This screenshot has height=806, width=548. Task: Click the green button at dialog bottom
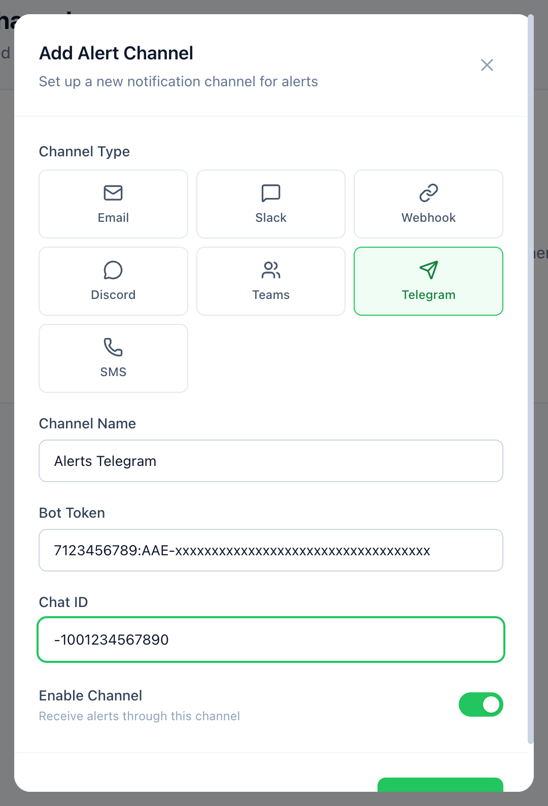[x=440, y=785]
